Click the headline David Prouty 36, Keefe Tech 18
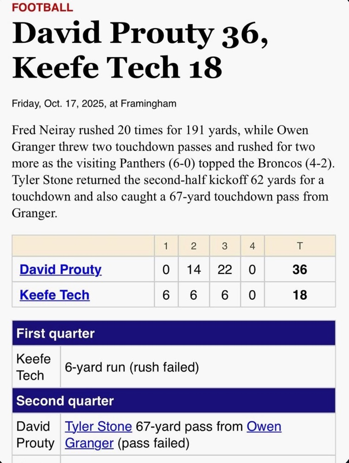This screenshot has height=463, width=349. tap(140, 50)
